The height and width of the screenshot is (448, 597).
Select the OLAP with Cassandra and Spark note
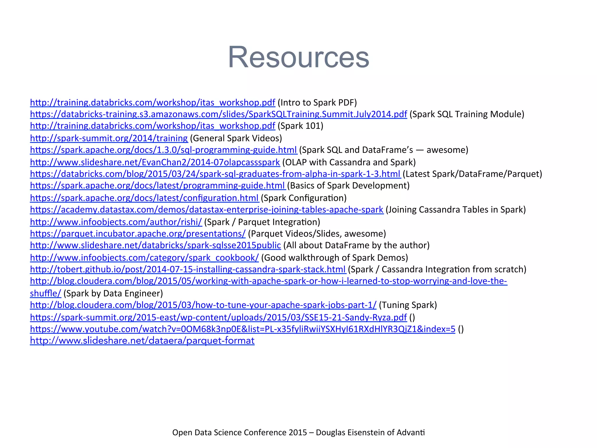pos(349,162)
